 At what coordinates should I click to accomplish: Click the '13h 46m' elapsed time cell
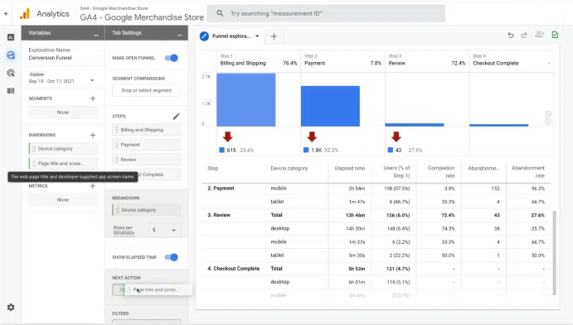click(x=355, y=215)
